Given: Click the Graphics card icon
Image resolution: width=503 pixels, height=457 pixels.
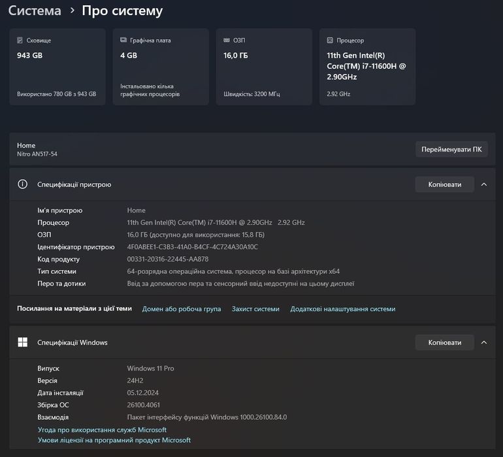Looking at the screenshot, I should [x=123, y=41].
